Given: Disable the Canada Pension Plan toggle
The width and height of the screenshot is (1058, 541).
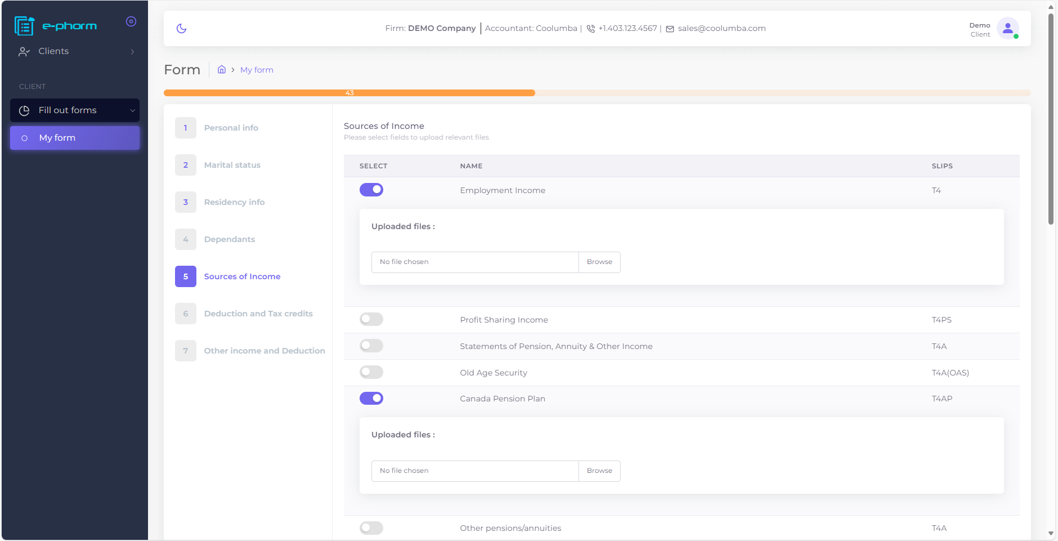Looking at the screenshot, I should pyautogui.click(x=371, y=399).
